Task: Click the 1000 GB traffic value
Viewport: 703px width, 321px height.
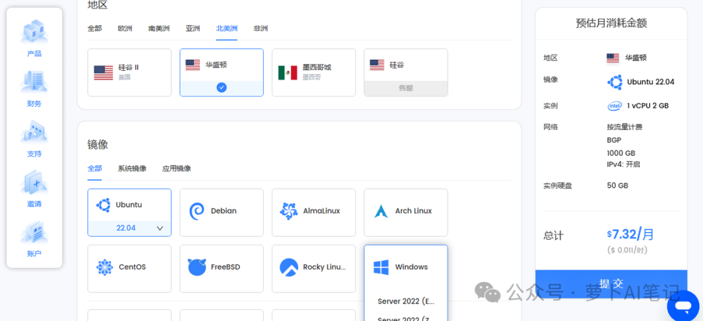Action: (621, 153)
